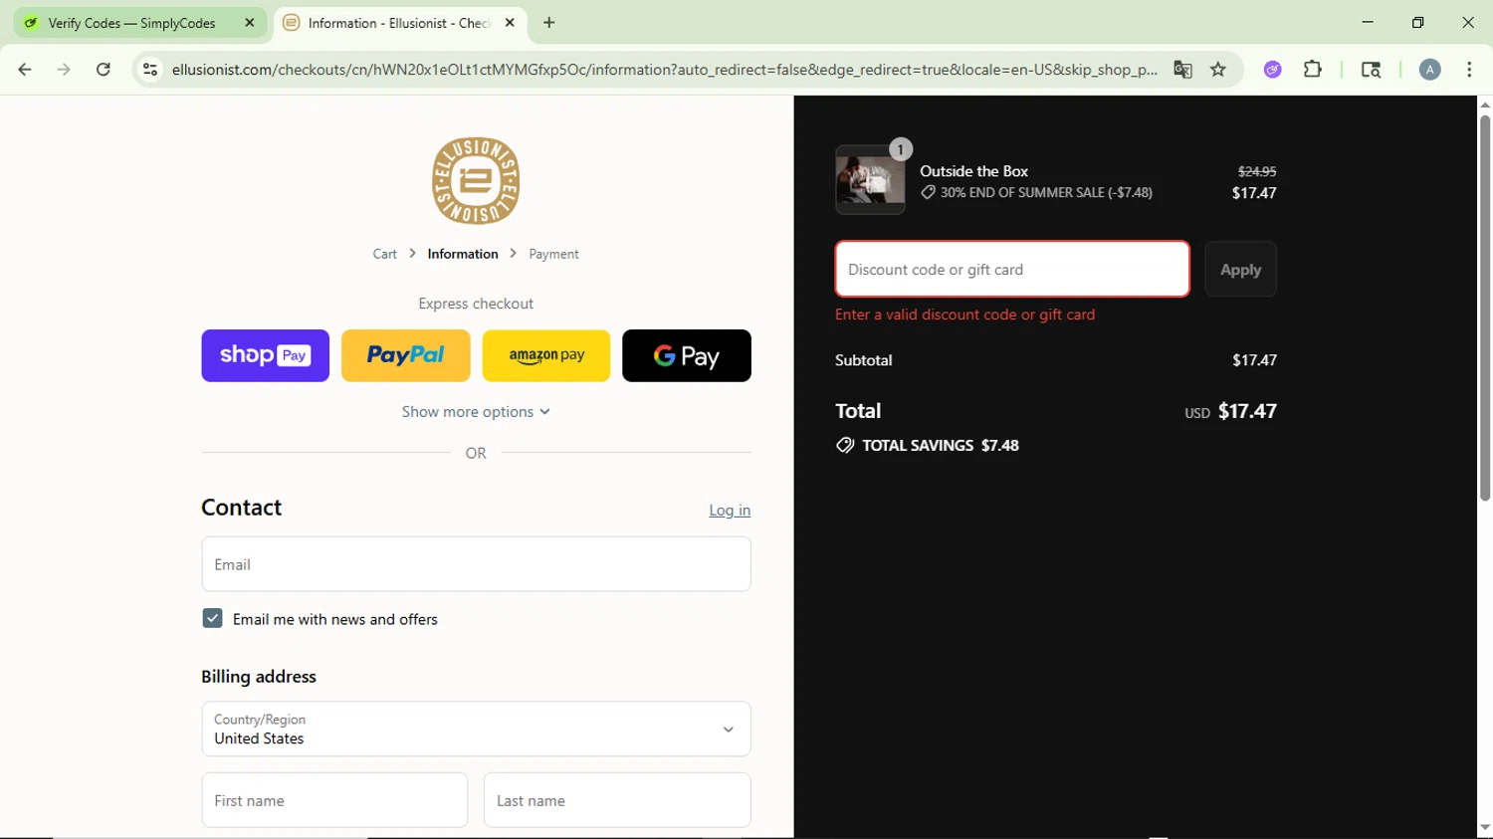Open a new browser tab
This screenshot has width=1493, height=839.
[549, 23]
